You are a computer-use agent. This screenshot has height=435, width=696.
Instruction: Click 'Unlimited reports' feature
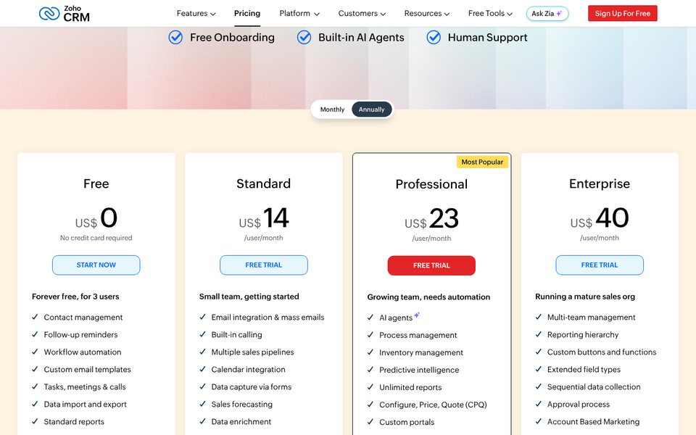[410, 387]
